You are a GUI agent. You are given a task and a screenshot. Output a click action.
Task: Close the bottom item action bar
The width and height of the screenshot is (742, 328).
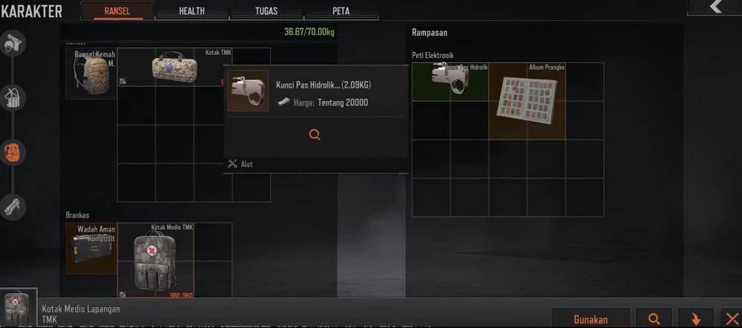[x=732, y=318]
